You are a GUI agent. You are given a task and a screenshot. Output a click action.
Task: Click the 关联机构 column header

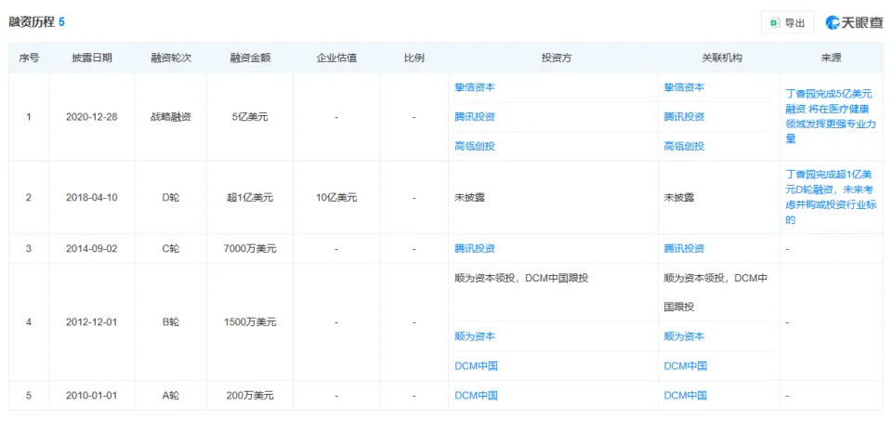(721, 58)
